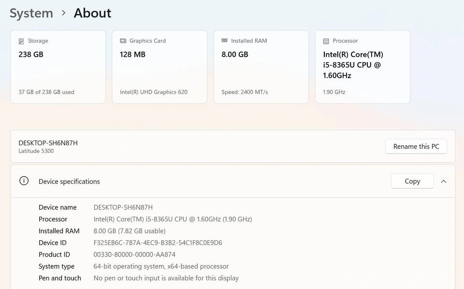Image resolution: width=464 pixels, height=289 pixels.
Task: Collapse the Device specifications section
Action: [x=443, y=181]
